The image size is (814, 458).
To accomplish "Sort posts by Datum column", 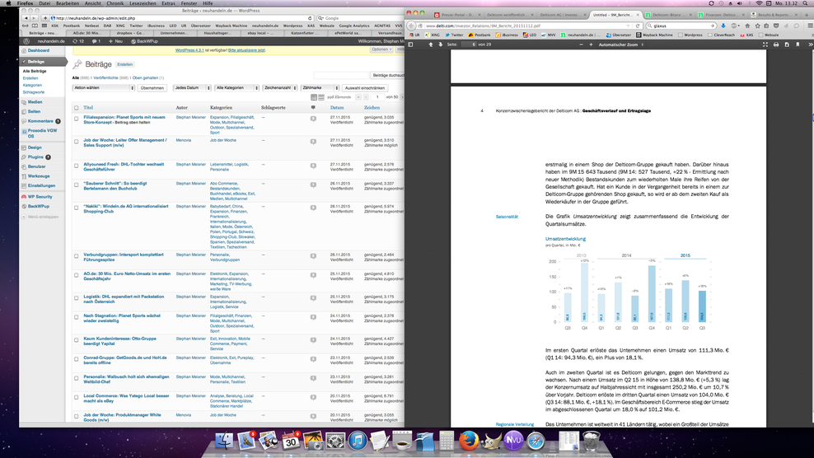I will coord(337,107).
